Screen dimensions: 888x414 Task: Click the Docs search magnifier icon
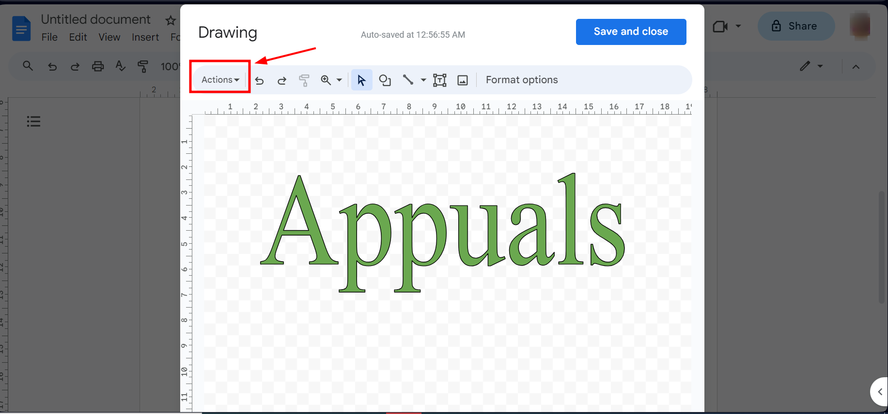click(28, 66)
